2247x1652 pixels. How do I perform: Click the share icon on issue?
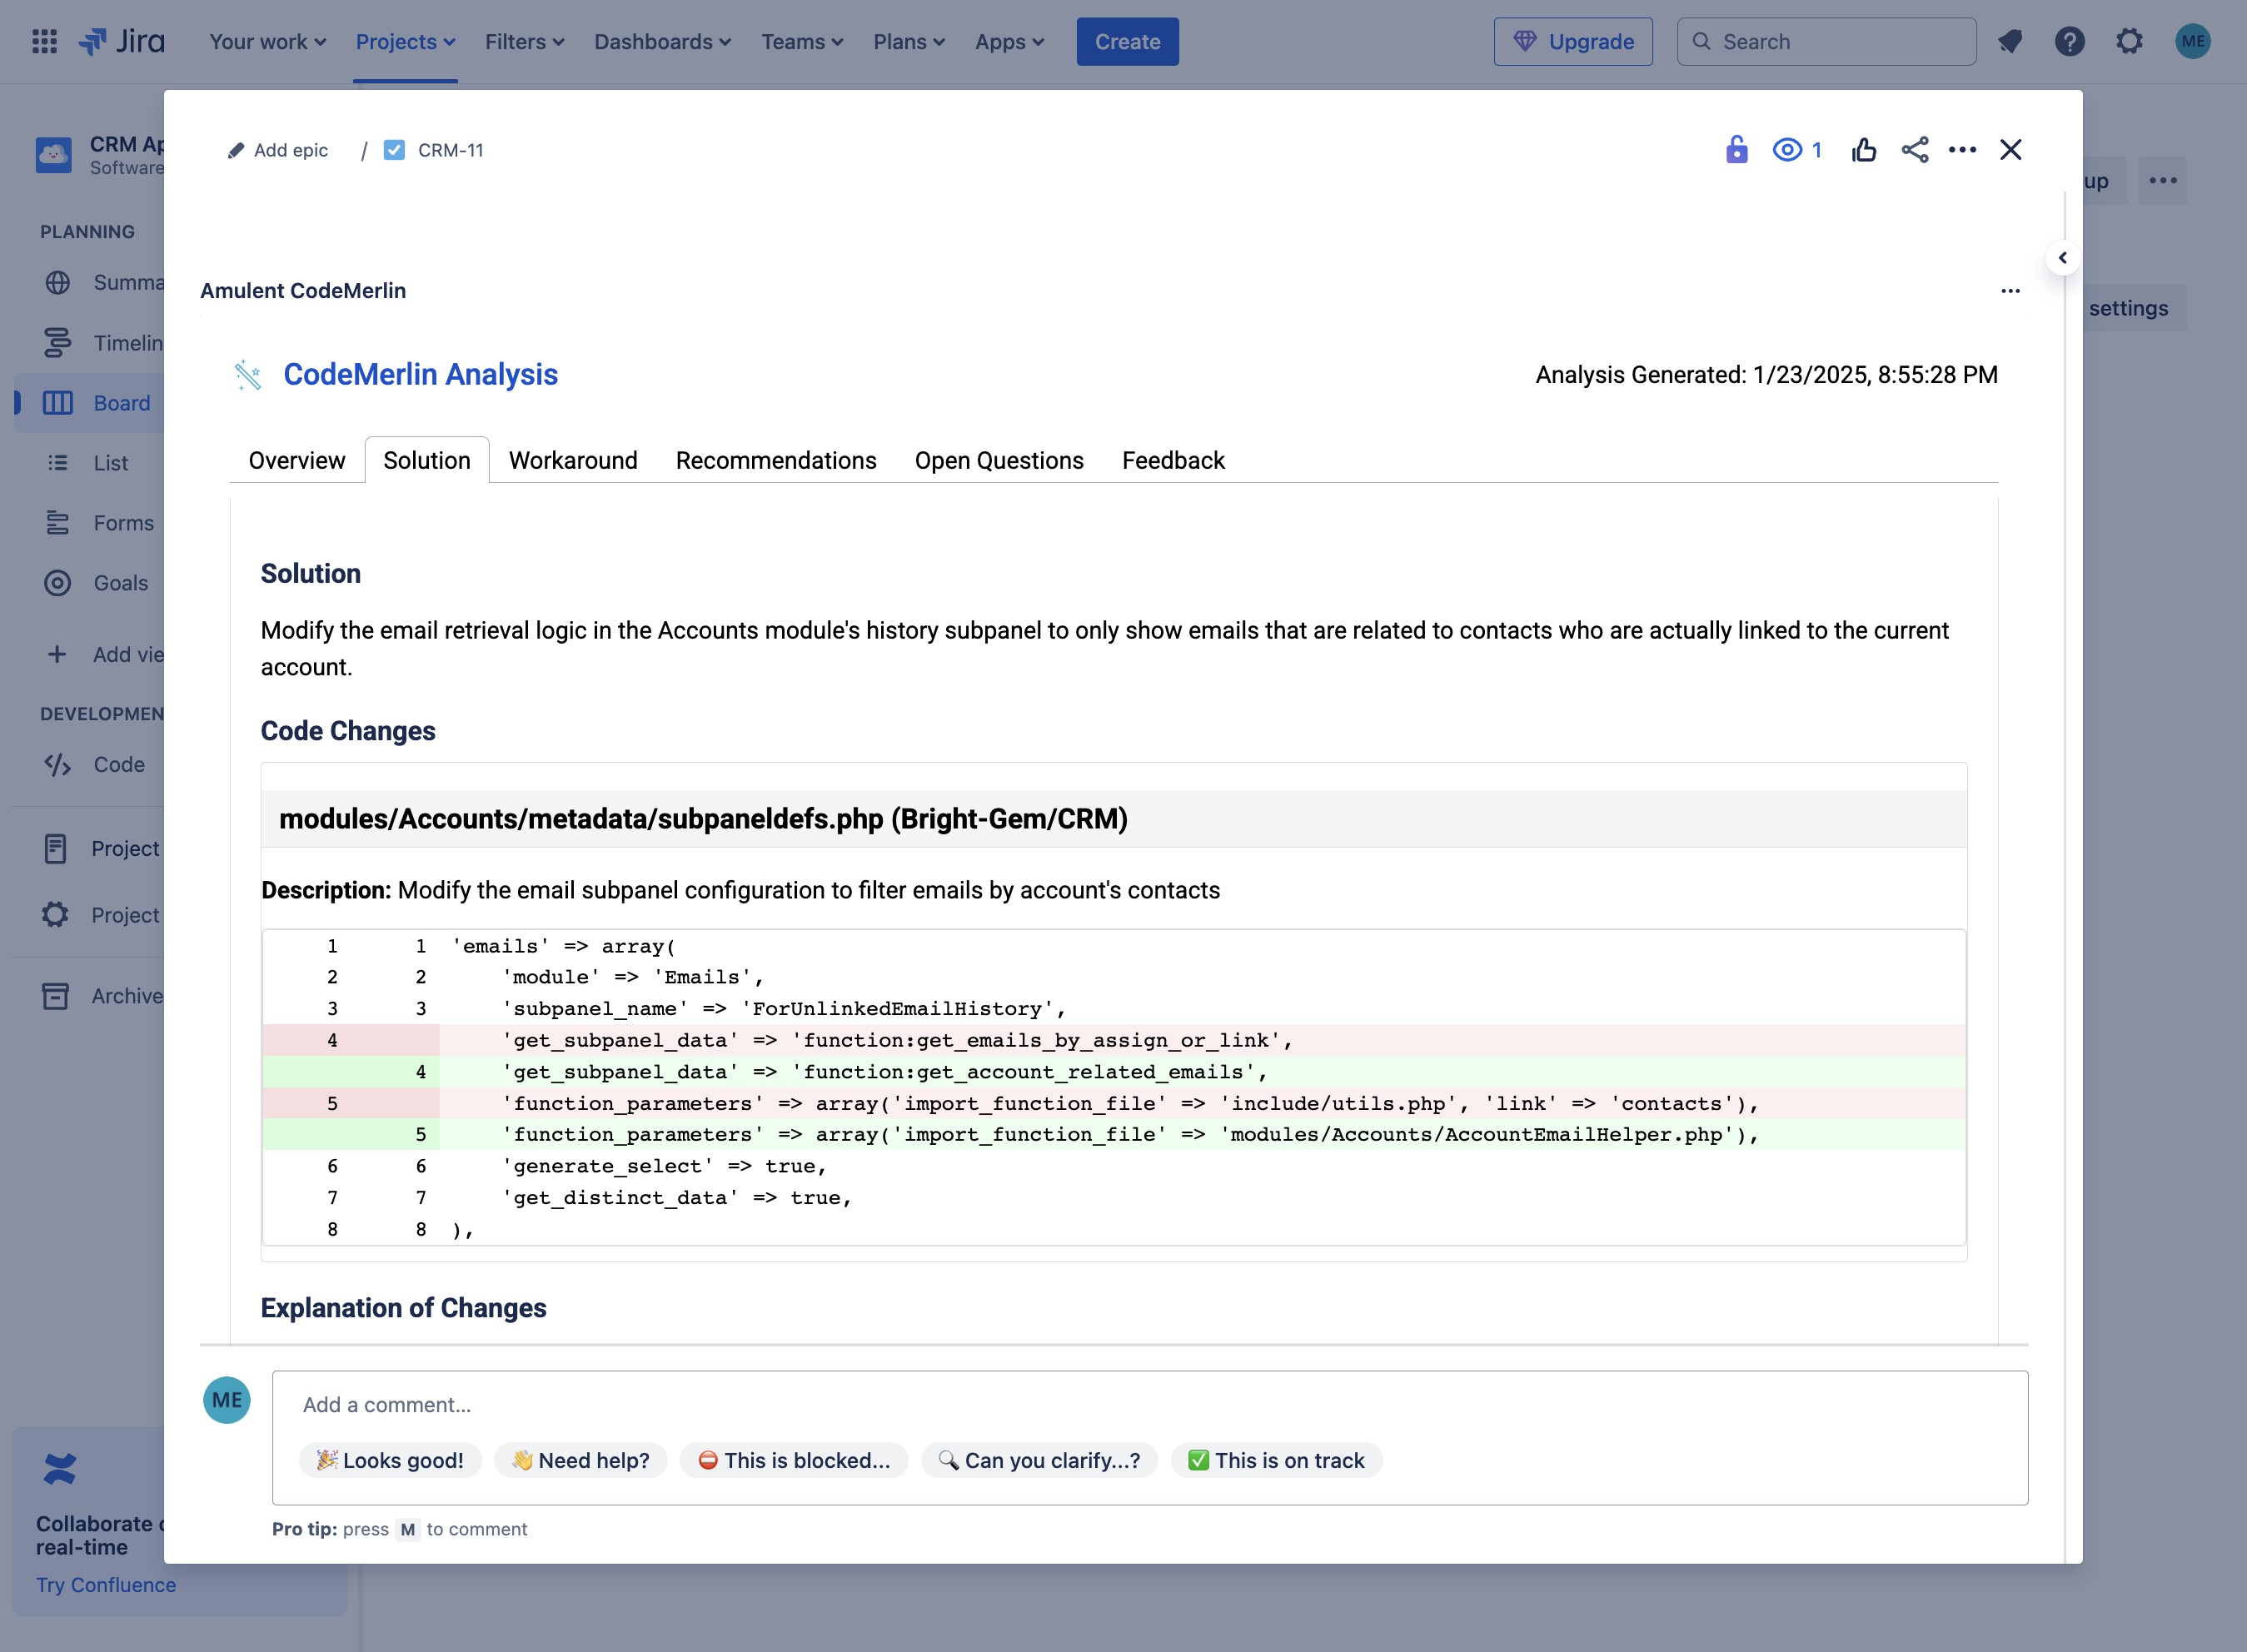[x=1915, y=150]
